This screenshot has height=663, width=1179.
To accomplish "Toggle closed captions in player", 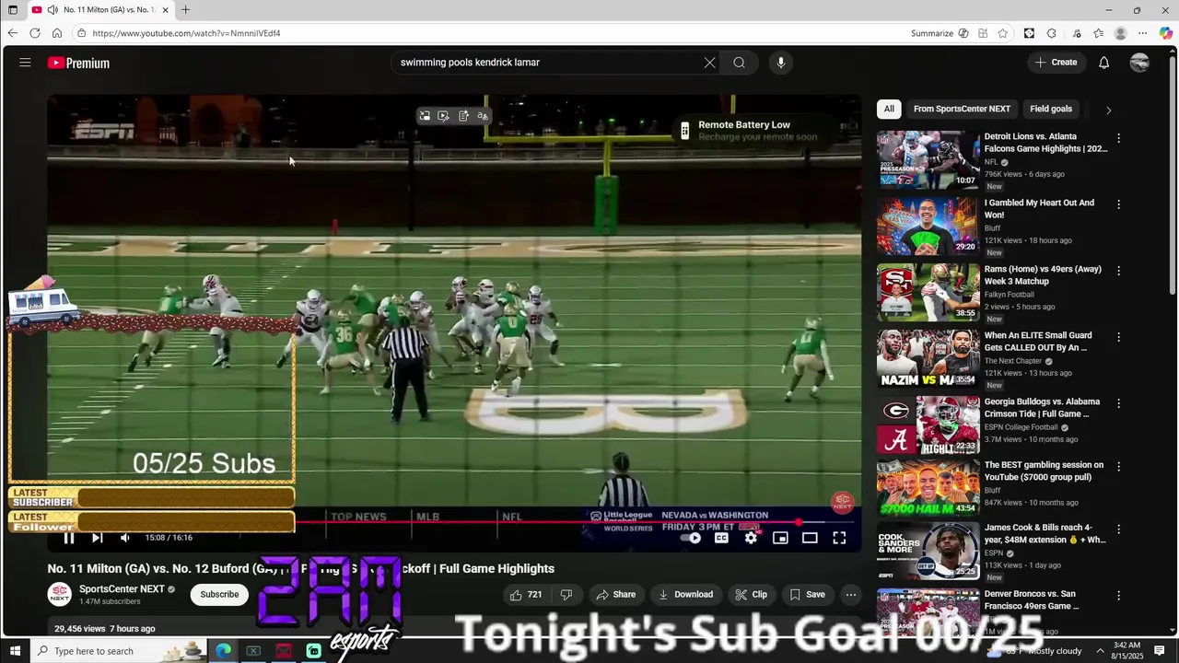I will [721, 538].
